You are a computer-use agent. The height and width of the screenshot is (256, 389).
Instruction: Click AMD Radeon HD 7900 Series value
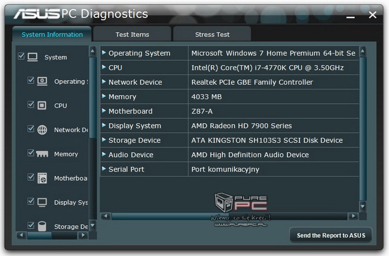[x=241, y=126]
